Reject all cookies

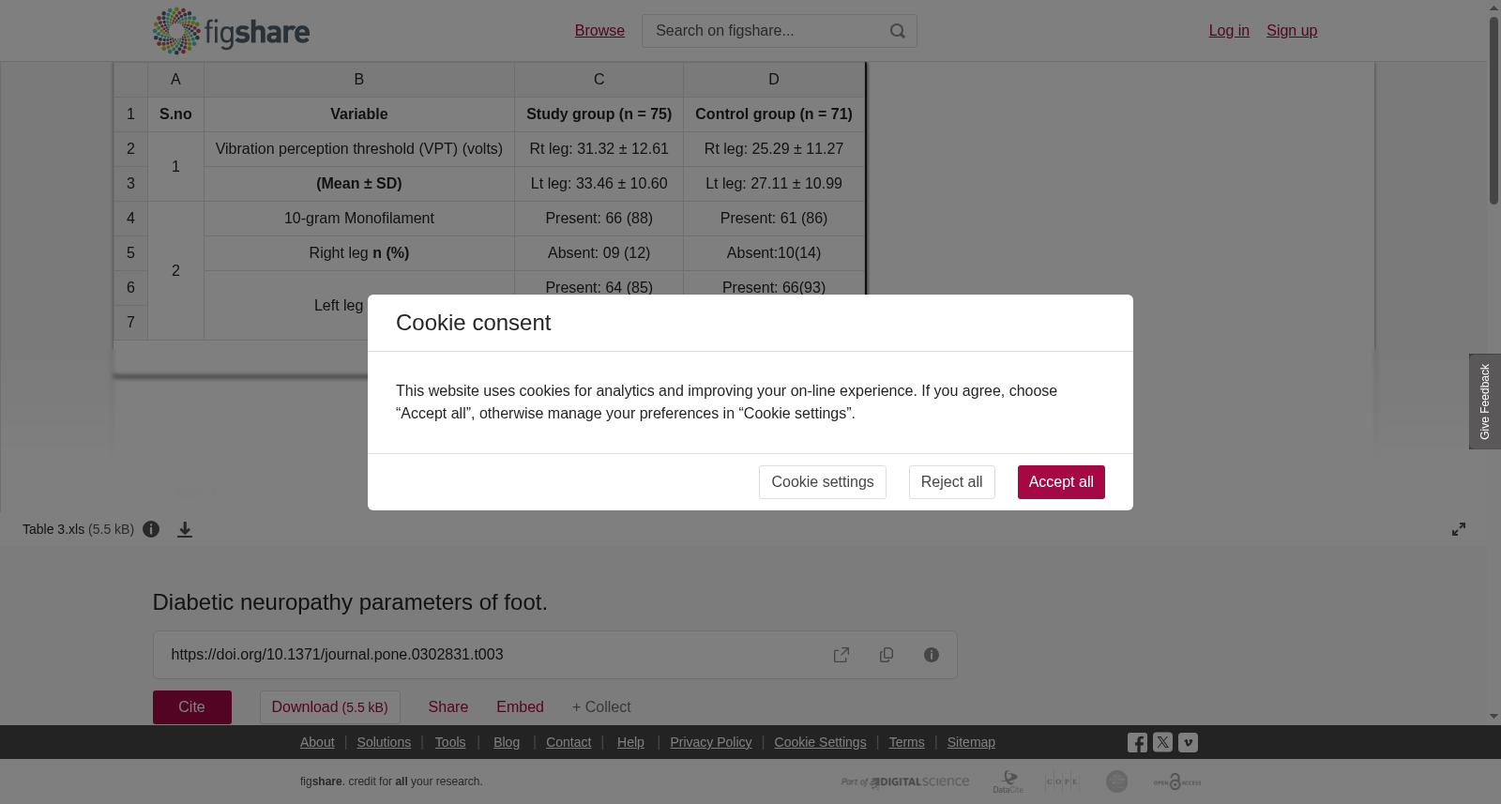pos(951,482)
